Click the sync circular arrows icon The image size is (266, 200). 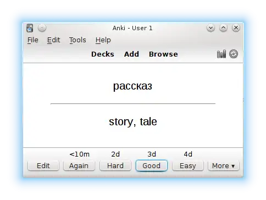tap(234, 54)
